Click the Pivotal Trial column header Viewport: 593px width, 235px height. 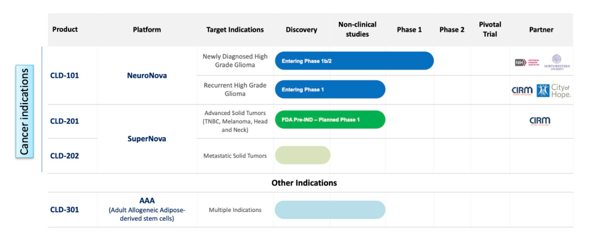(x=490, y=30)
